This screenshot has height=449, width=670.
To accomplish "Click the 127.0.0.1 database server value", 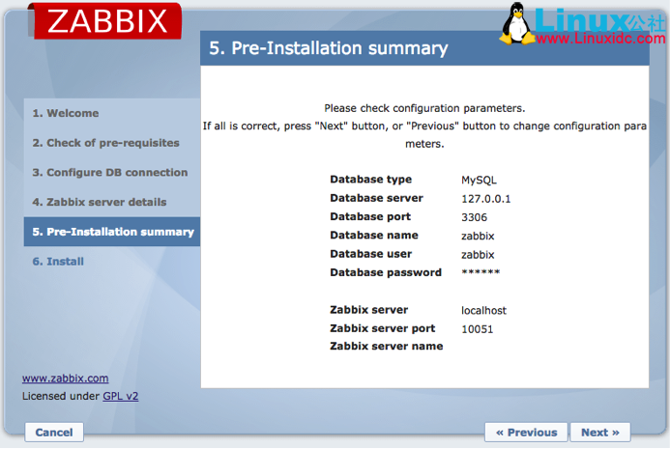I will (486, 199).
